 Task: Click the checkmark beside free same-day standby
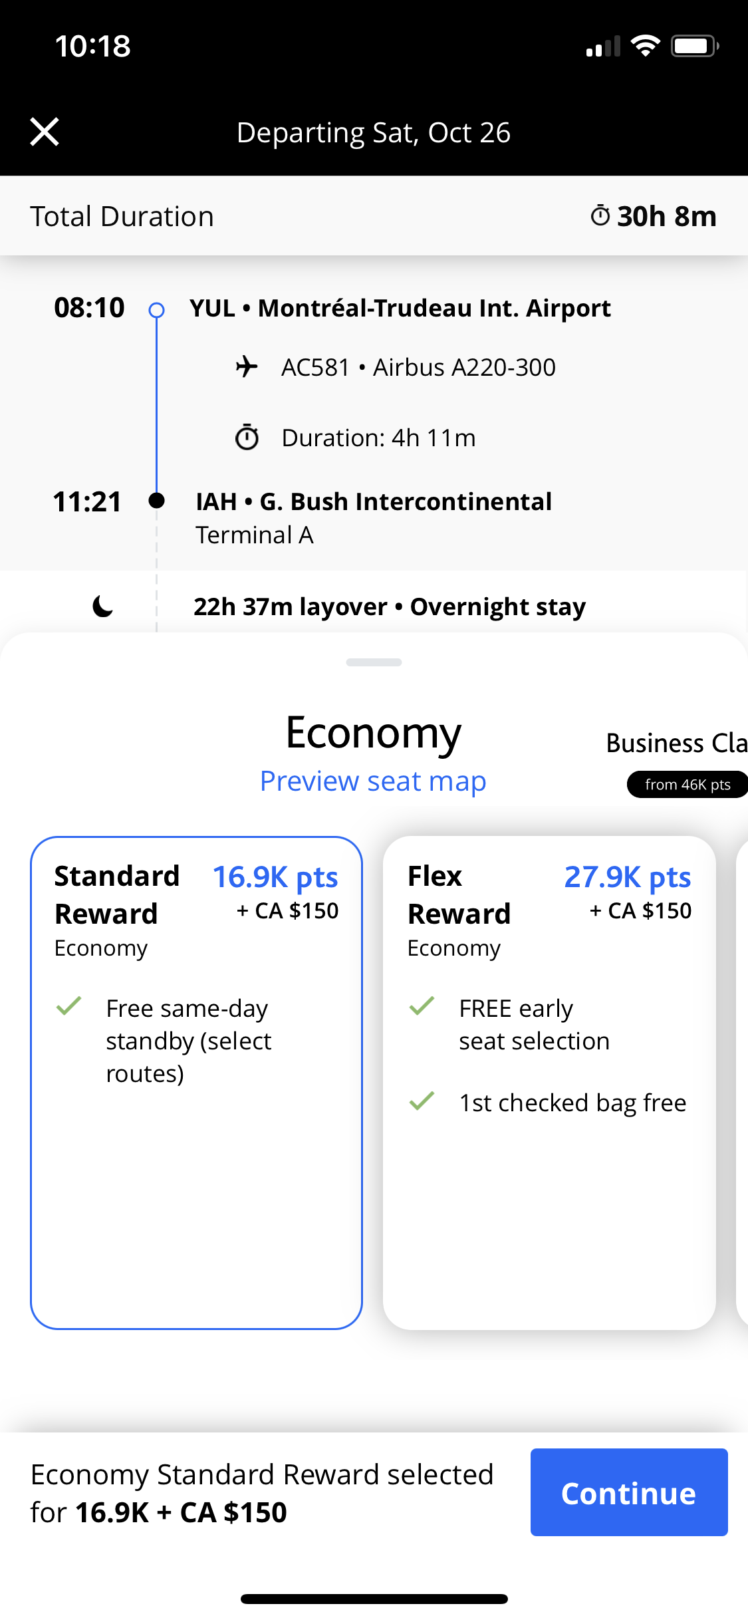[69, 1007]
